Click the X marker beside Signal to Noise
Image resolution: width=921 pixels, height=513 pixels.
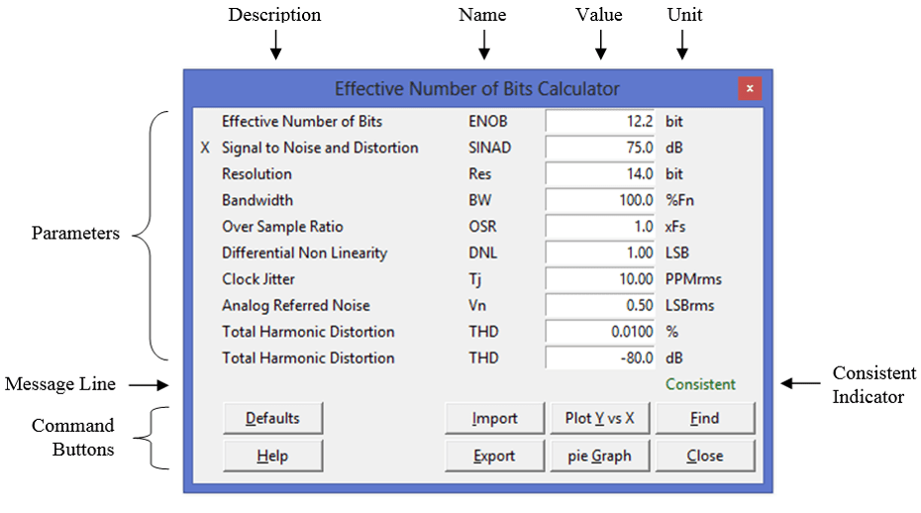point(206,148)
